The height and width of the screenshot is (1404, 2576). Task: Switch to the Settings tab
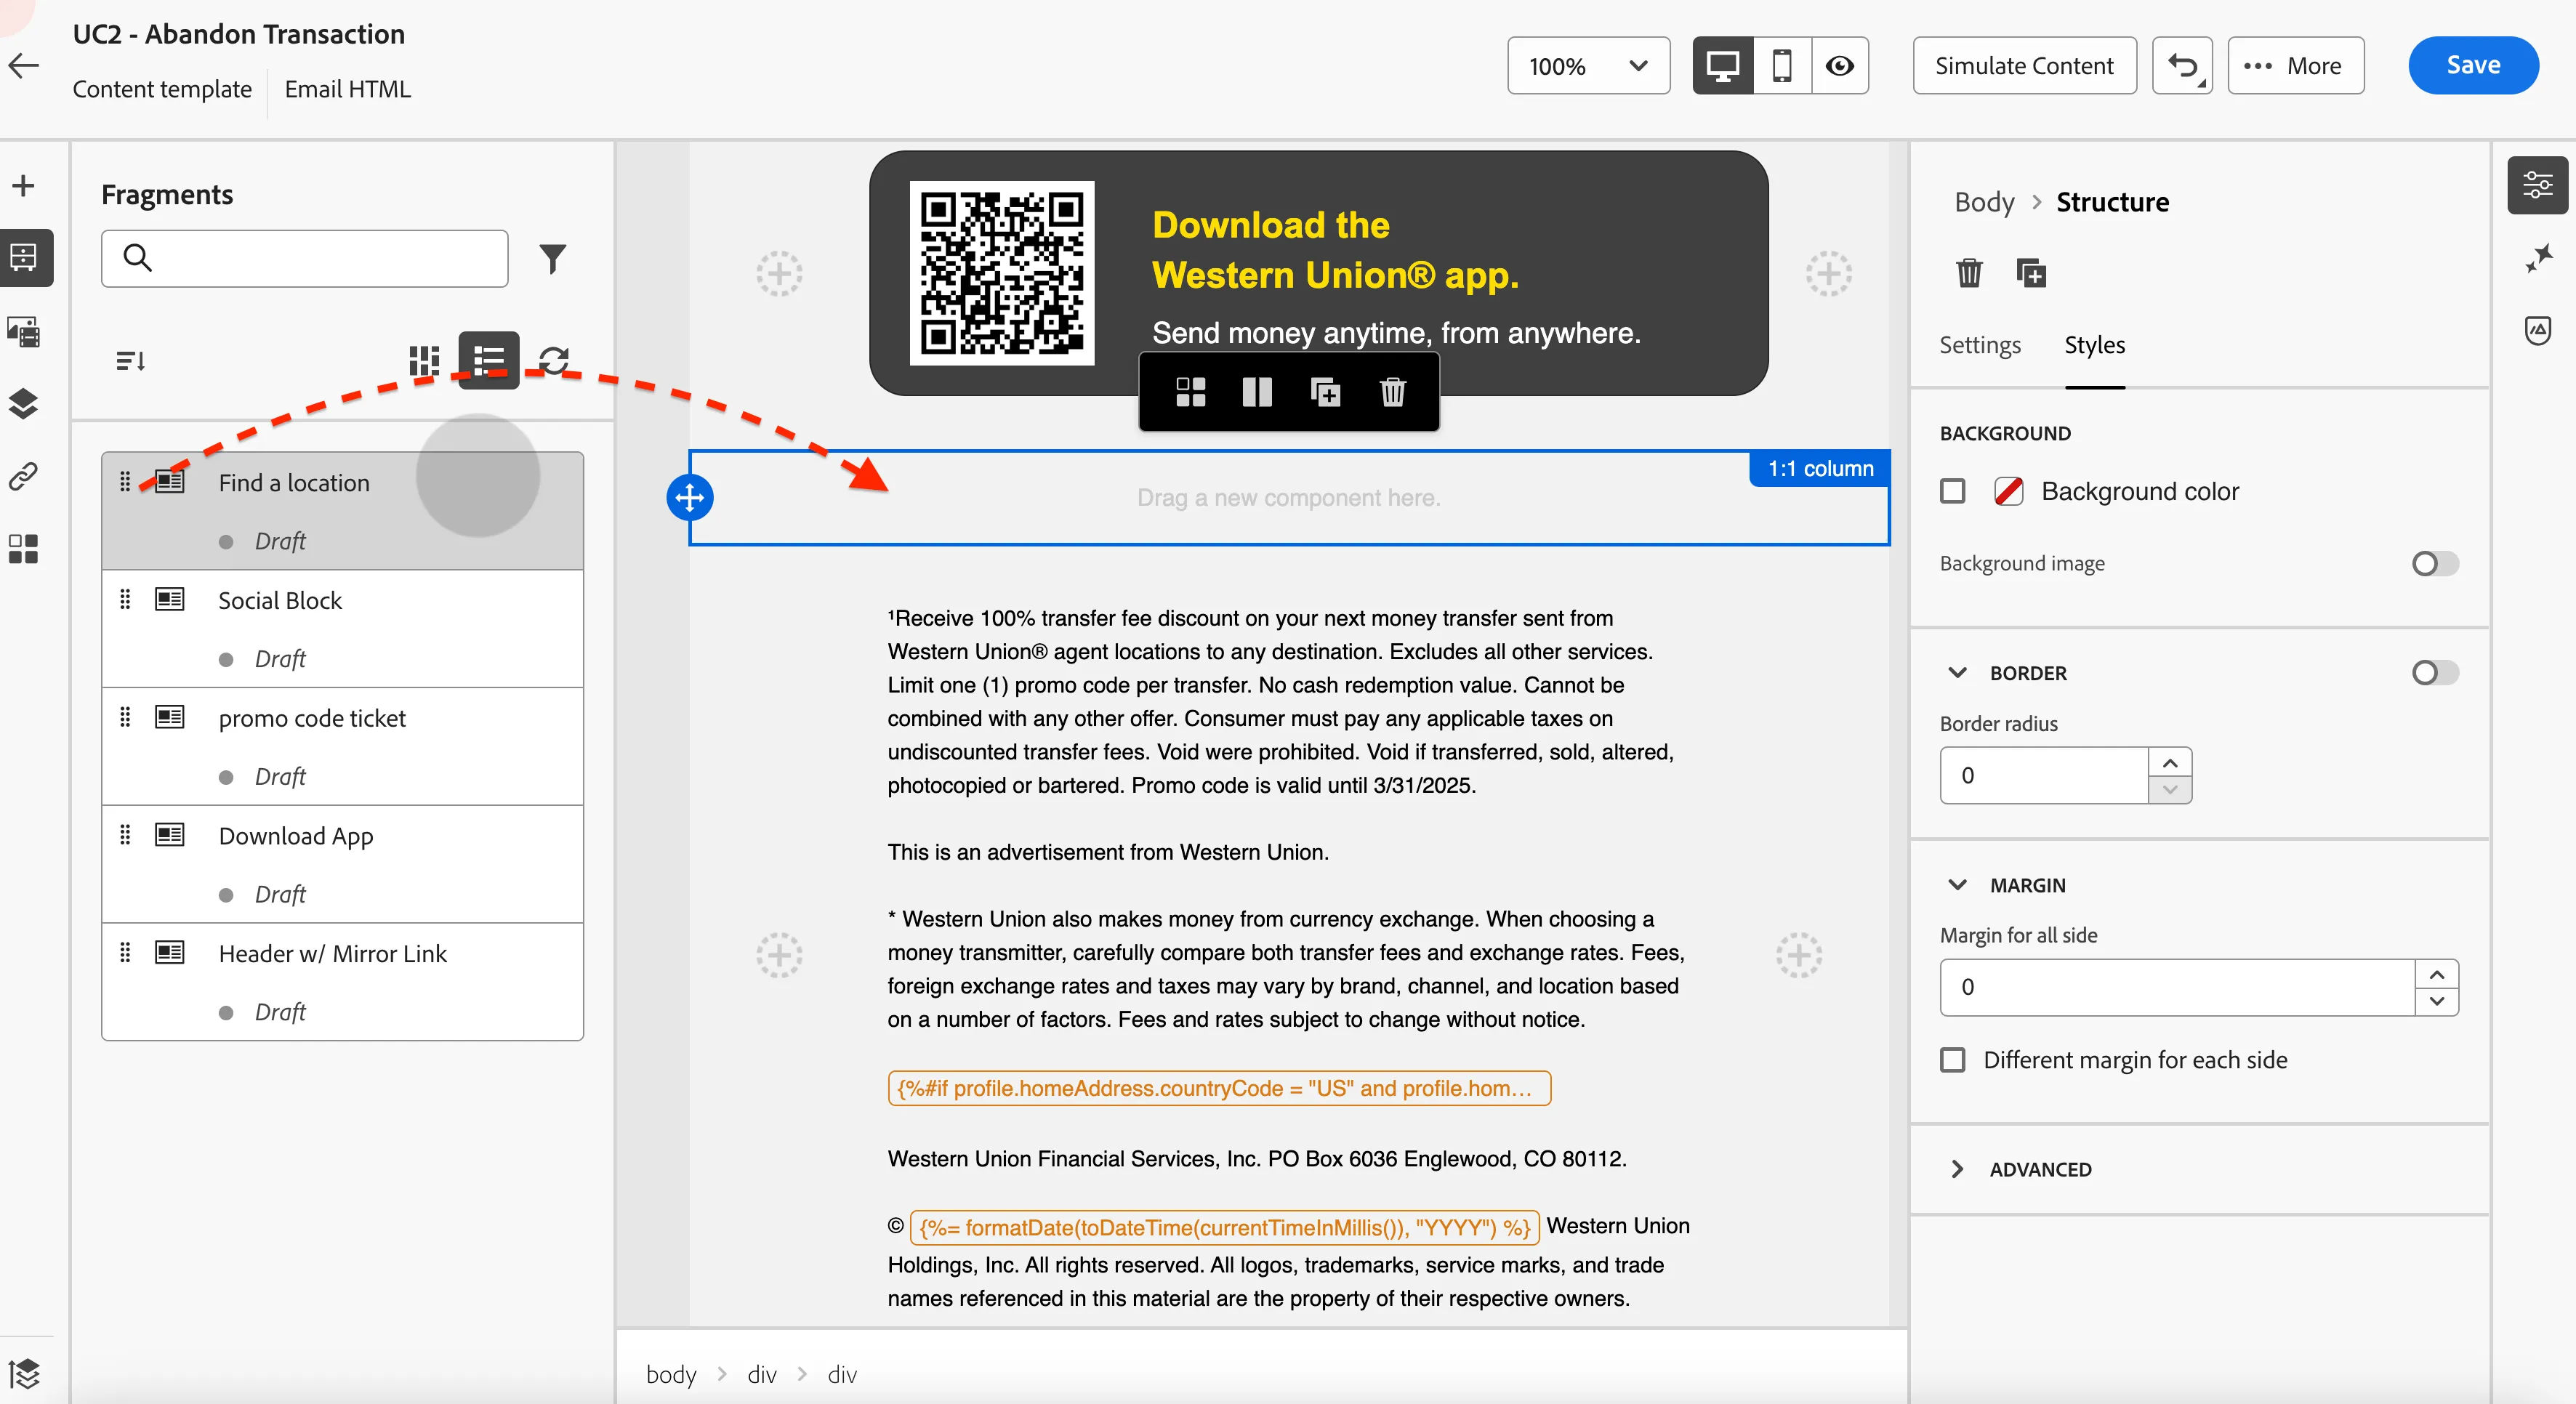[x=1980, y=345]
